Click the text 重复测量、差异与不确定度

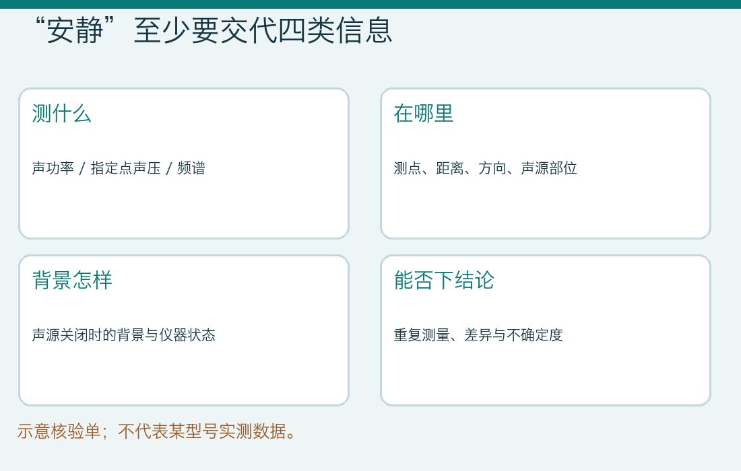pos(478,335)
